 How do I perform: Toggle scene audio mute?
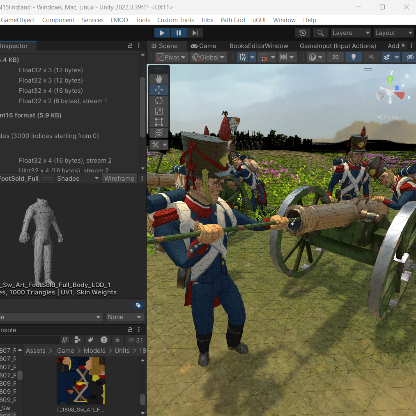click(371, 57)
